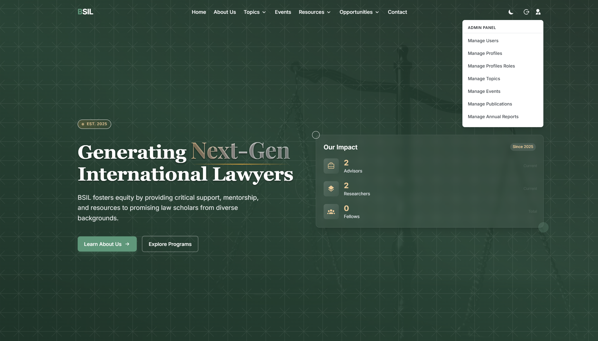Open the Contact page
Image resolution: width=598 pixels, height=341 pixels.
click(397, 12)
